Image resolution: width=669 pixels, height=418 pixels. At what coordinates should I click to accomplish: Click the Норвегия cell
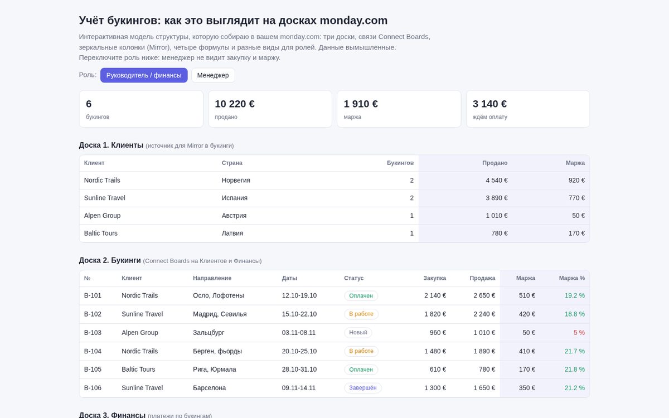(x=236, y=181)
